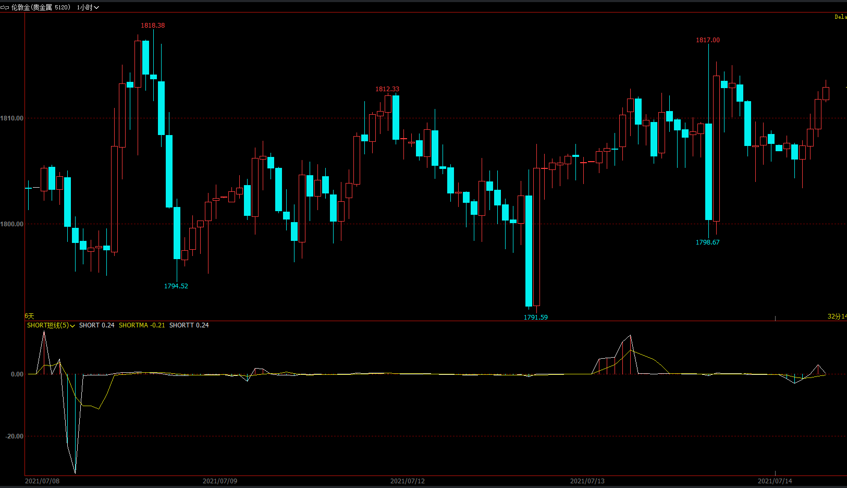Click the 2021/07/14 date axis label
The image size is (847, 488).
pos(775,481)
